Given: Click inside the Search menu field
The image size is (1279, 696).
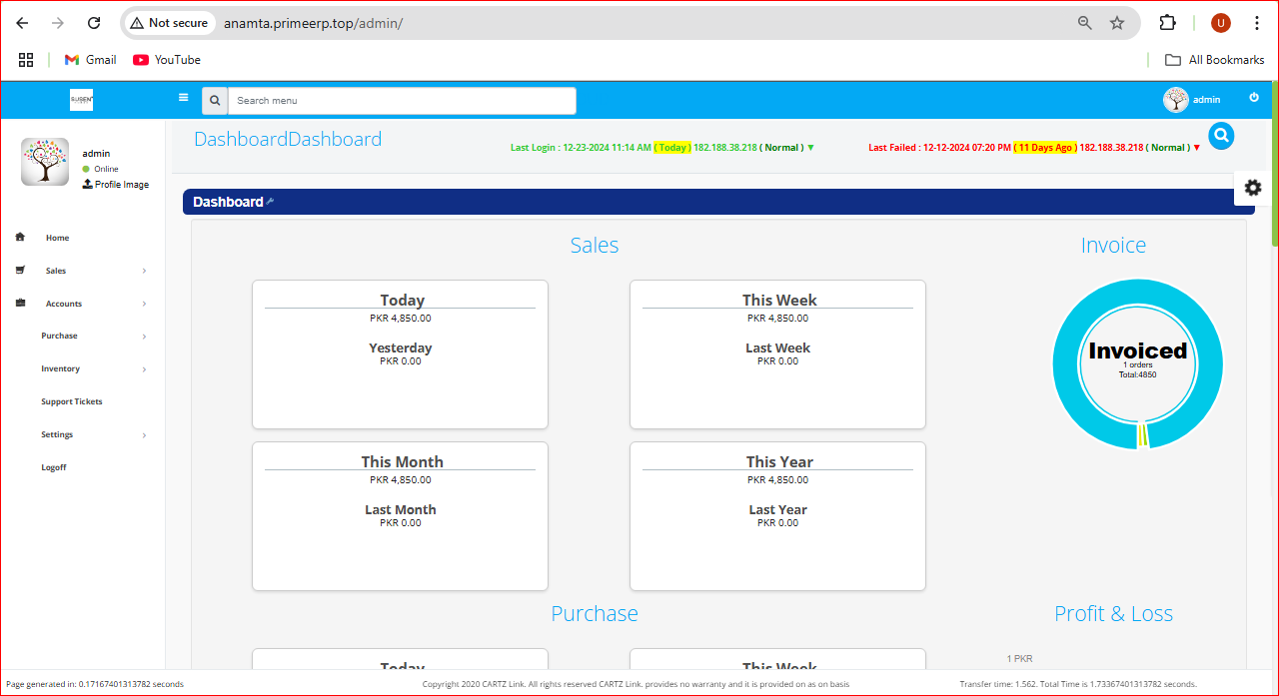Looking at the screenshot, I should pos(400,100).
